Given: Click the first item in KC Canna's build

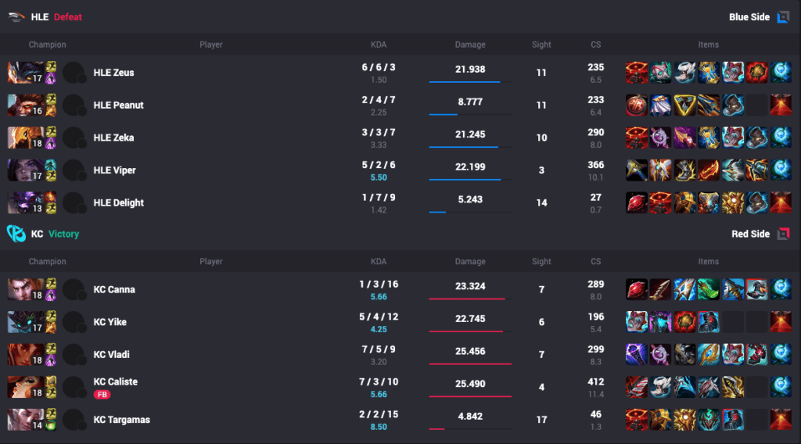Looking at the screenshot, I should click(637, 289).
